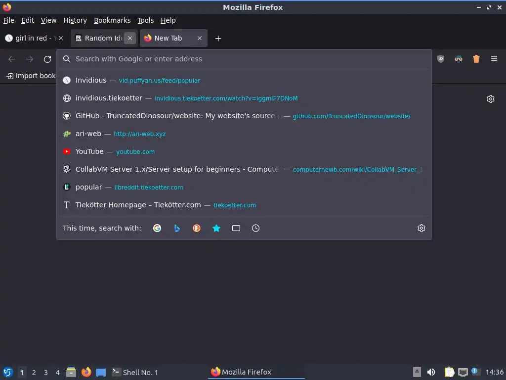Go back one page
The image size is (506, 380).
coord(12,59)
